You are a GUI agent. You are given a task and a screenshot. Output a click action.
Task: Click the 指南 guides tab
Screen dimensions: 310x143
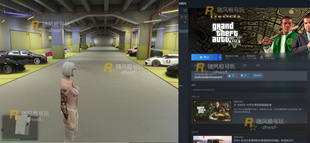245,65
